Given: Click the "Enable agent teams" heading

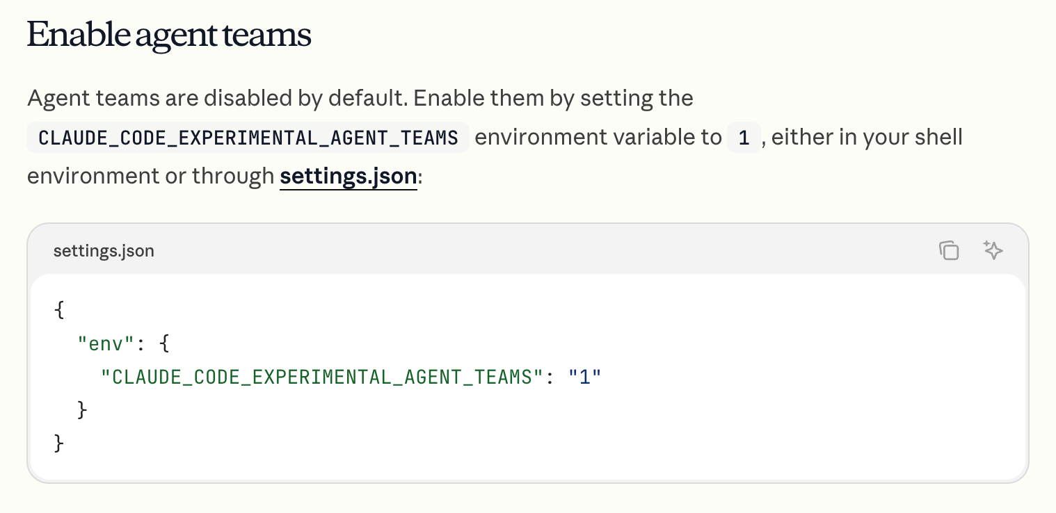Looking at the screenshot, I should point(169,35).
